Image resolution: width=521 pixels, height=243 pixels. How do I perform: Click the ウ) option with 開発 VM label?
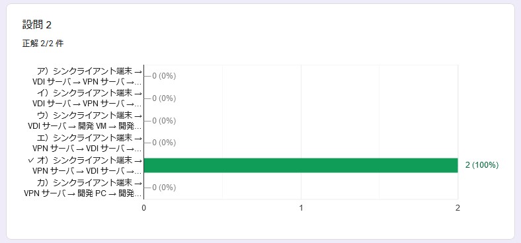point(85,121)
